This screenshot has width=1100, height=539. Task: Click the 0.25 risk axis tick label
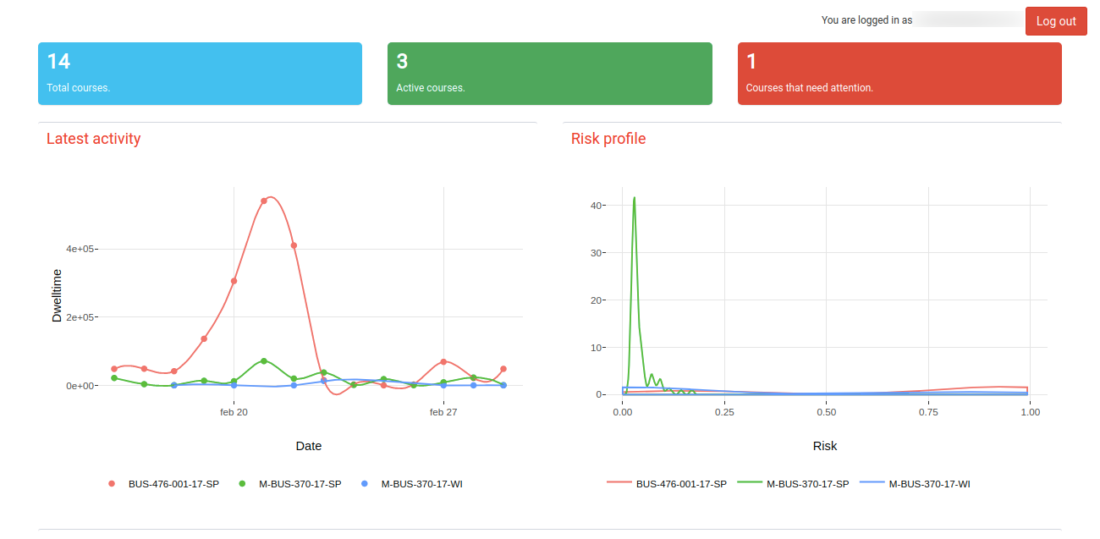(724, 412)
